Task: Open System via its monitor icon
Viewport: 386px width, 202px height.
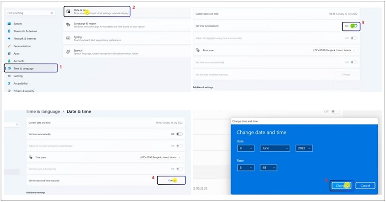Action: pos(9,24)
